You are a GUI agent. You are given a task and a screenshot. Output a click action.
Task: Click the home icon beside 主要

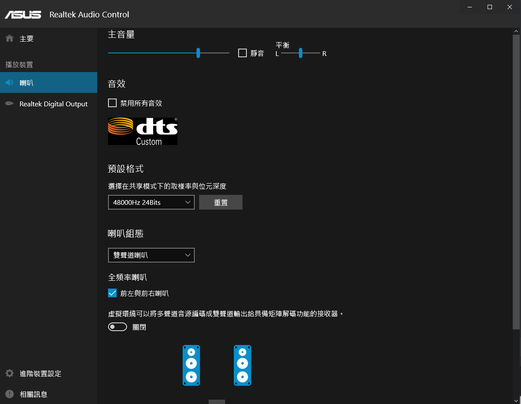pyautogui.click(x=9, y=38)
